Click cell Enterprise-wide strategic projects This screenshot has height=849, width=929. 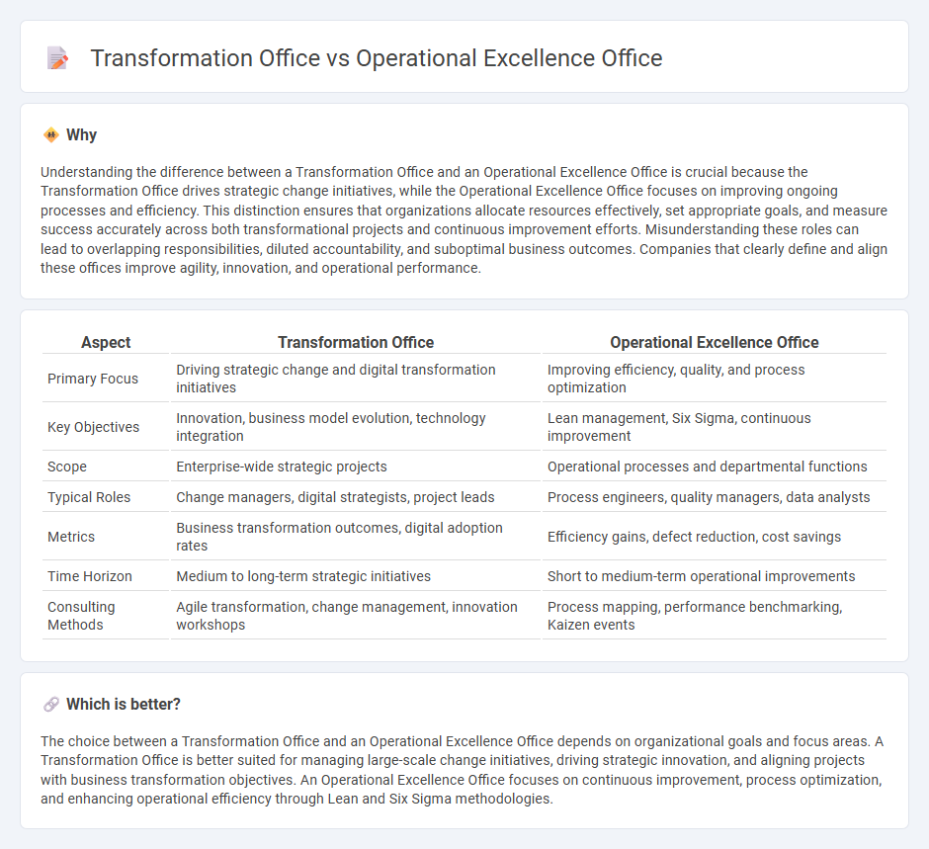(x=356, y=467)
